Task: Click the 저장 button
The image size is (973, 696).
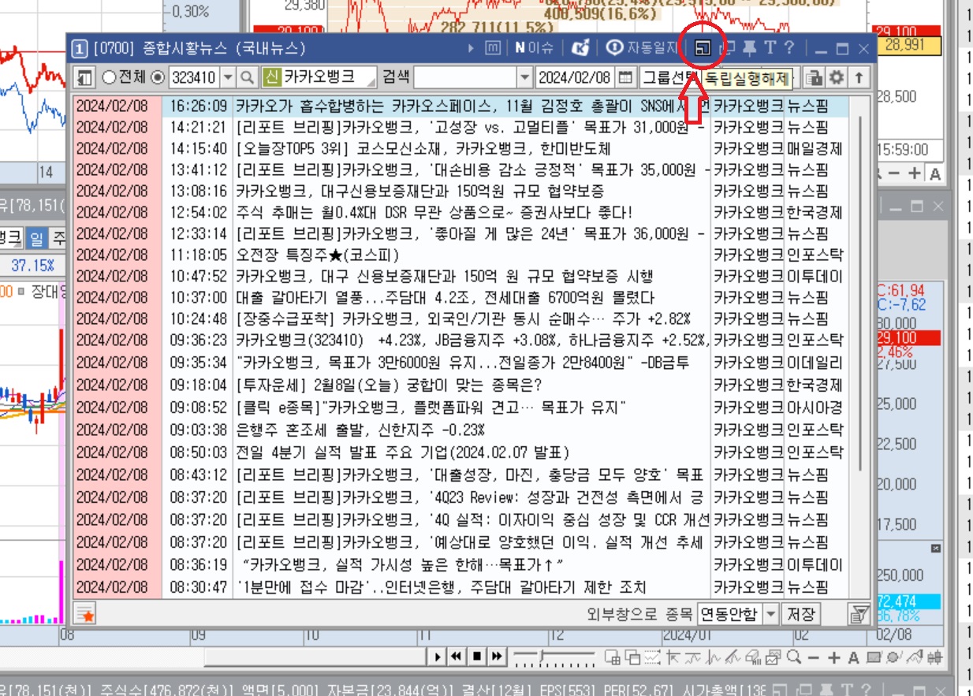Action: (800, 613)
